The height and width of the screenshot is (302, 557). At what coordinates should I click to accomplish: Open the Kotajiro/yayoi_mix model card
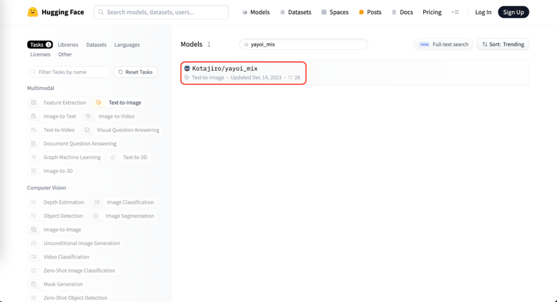225,69
